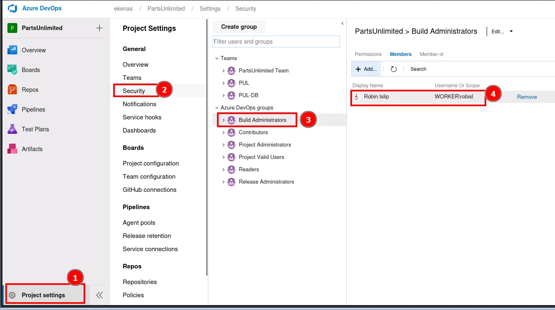The width and height of the screenshot is (555, 310).
Task: Open Test Plans flask icon
Action: pos(12,129)
